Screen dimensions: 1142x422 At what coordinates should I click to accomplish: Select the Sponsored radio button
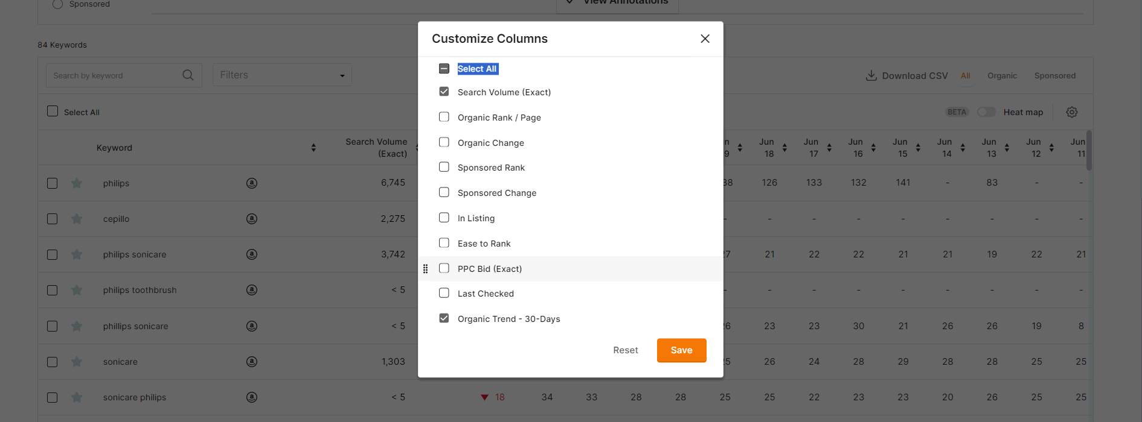coord(57,4)
